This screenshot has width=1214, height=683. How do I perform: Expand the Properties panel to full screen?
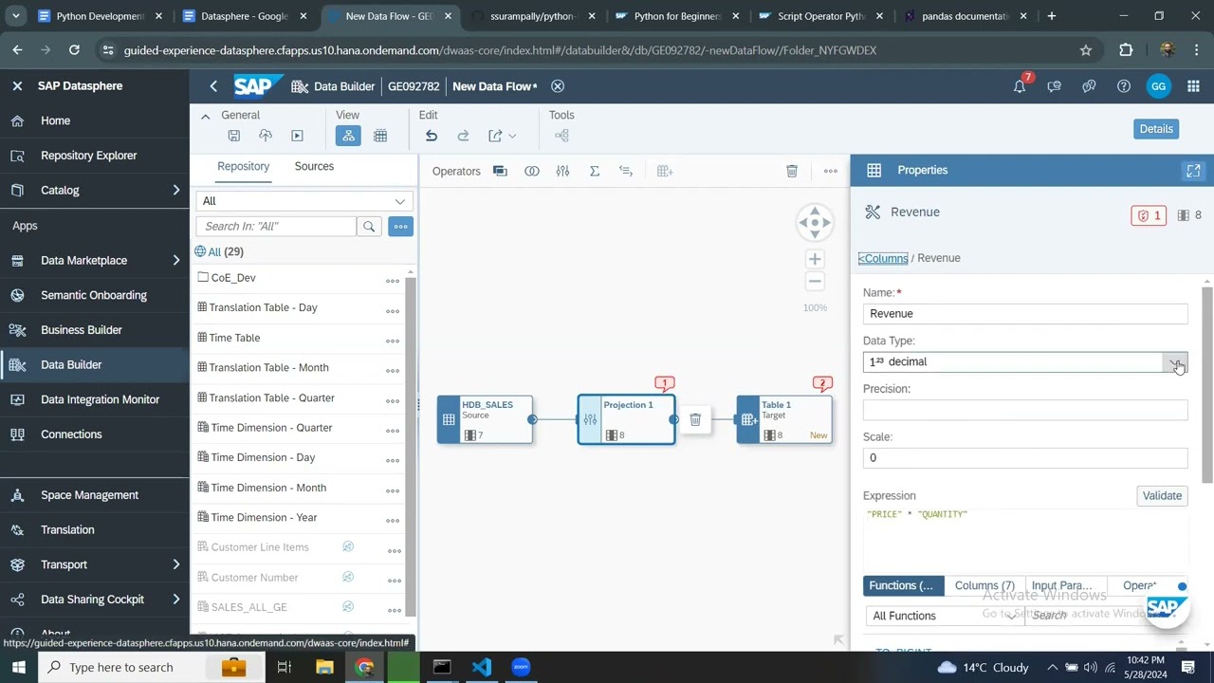click(x=1193, y=171)
